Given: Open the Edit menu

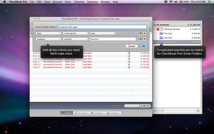Looking at the screenshot, I should pyautogui.click(x=39, y=2).
